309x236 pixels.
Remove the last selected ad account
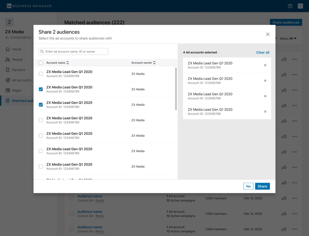[x=265, y=112]
